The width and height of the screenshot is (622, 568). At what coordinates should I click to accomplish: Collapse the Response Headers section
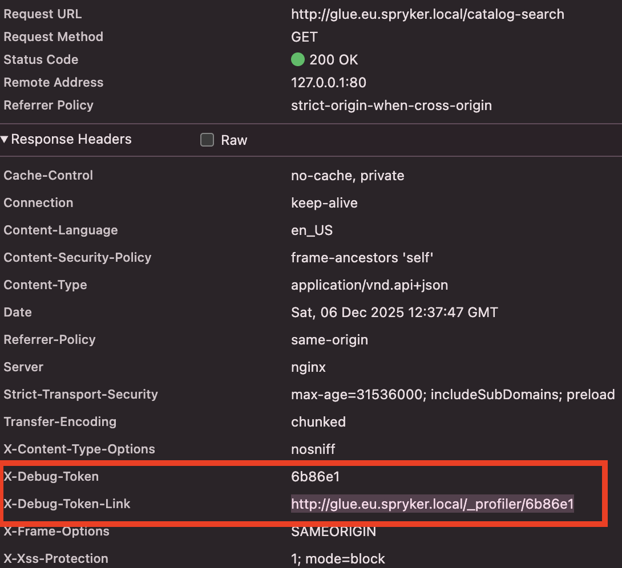(5, 140)
